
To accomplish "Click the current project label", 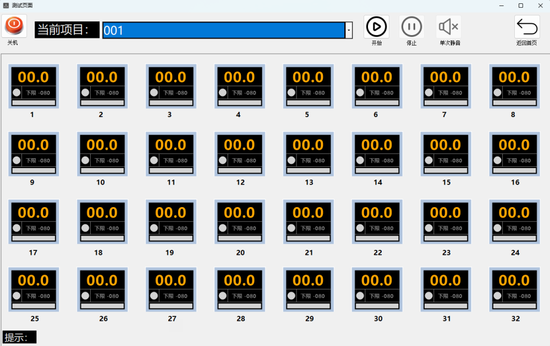I will (x=67, y=30).
